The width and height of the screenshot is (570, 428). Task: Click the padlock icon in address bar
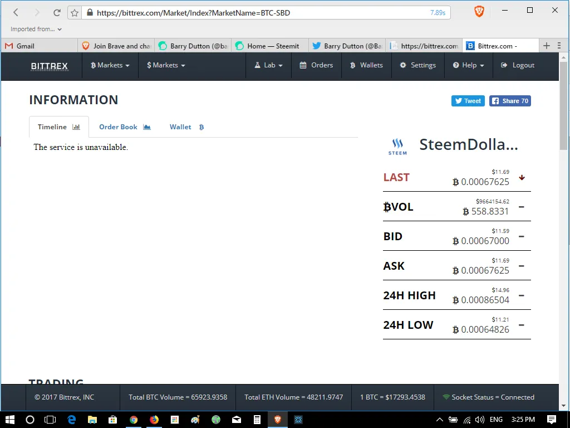[90, 13]
